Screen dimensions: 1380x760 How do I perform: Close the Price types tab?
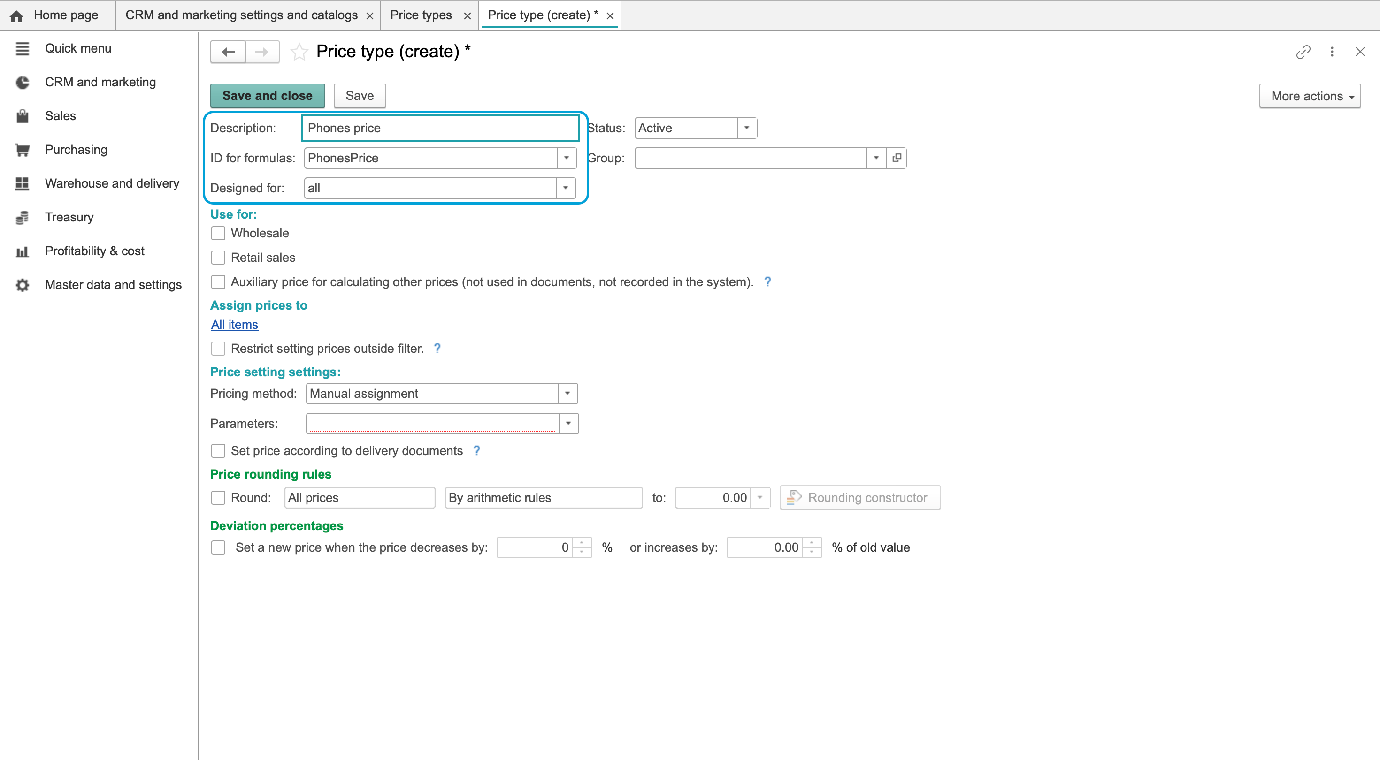click(x=467, y=16)
